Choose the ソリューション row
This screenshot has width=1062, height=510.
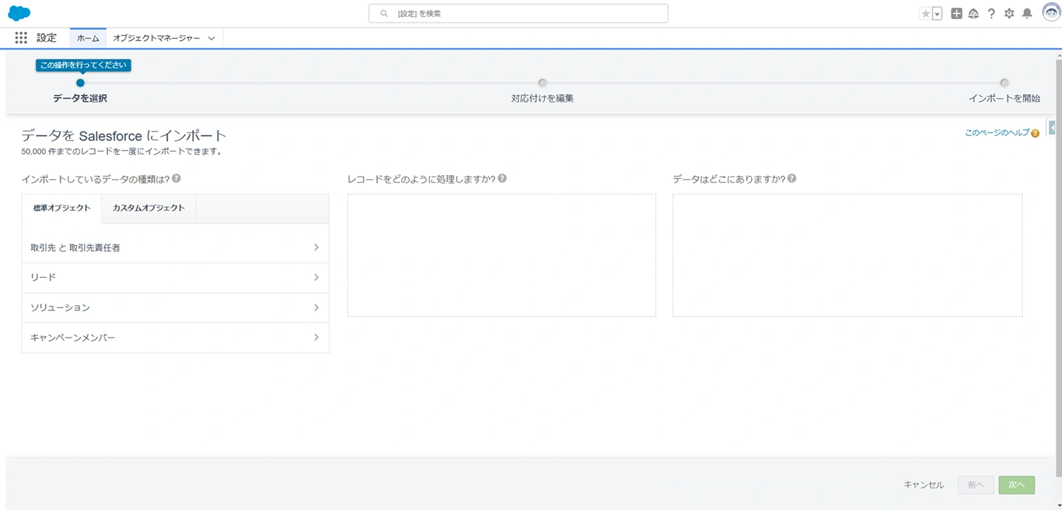[175, 308]
